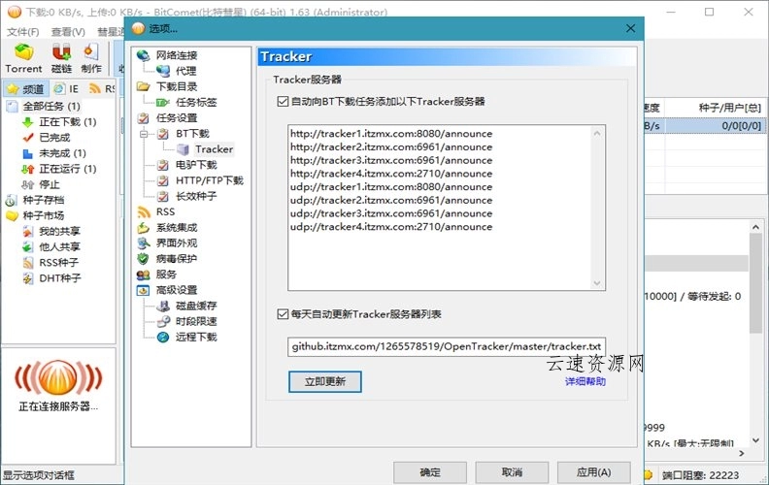
Task: Select long-term seeding settings icon
Action: (x=163, y=197)
